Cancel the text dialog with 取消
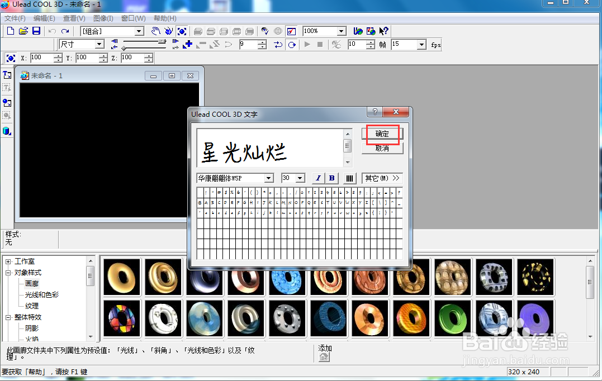Screen dimensions: 602x381 coord(382,149)
